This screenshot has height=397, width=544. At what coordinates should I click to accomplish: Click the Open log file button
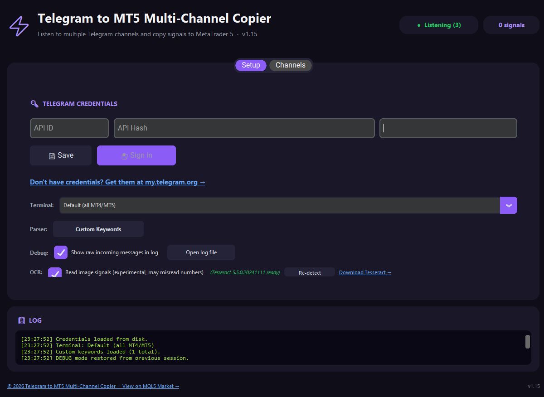pos(201,252)
